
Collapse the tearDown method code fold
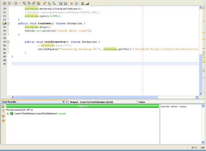[8, 23]
